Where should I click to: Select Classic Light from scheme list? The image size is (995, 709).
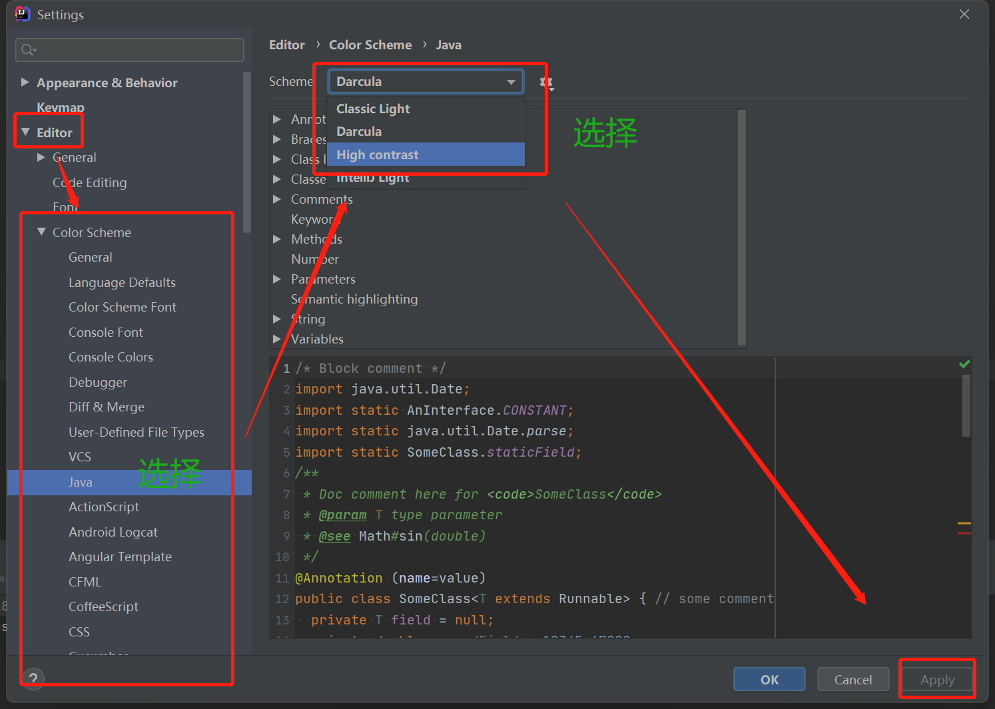pyautogui.click(x=426, y=109)
